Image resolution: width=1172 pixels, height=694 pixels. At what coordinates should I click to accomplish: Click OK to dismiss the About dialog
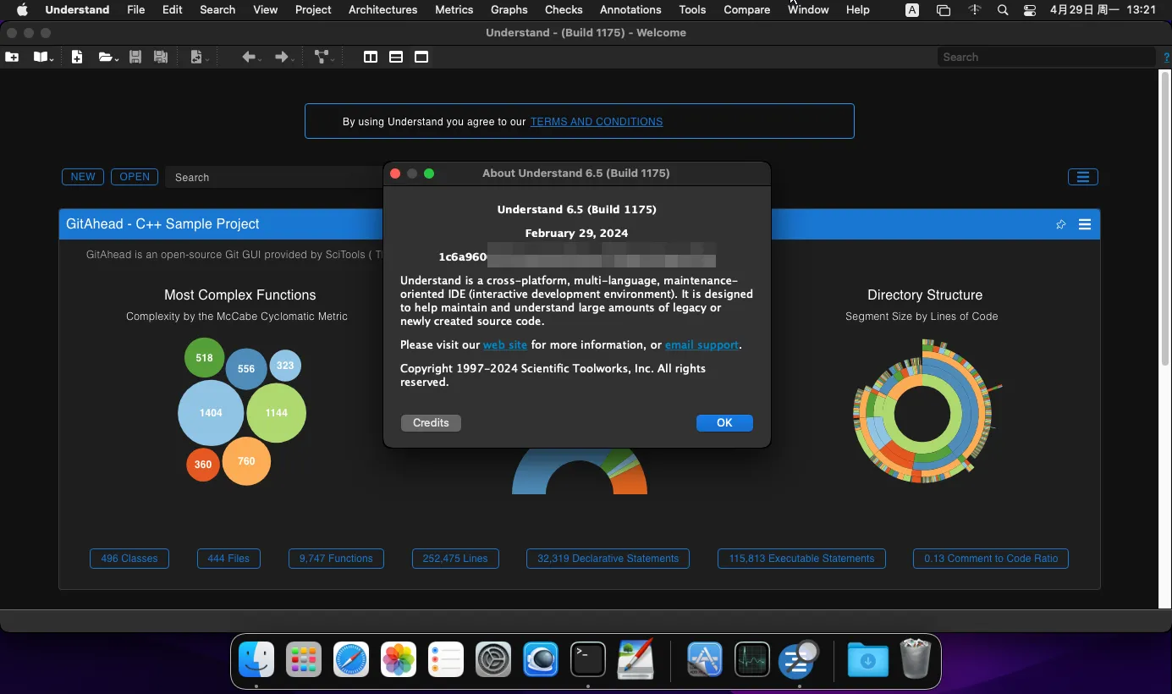[x=724, y=422]
